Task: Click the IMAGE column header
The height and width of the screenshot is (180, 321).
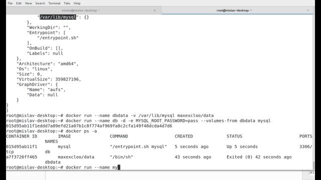Action: click(x=64, y=136)
